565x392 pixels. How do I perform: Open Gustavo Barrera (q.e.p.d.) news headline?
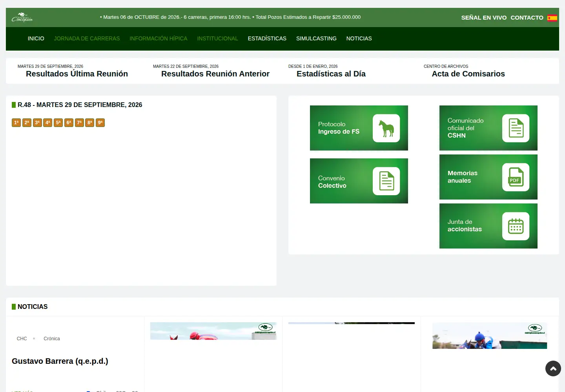click(x=60, y=361)
